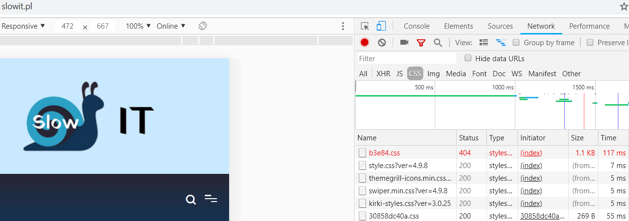Viewport: 629px width, 221px height.
Task: Filter requests by XHR
Action: (383, 74)
